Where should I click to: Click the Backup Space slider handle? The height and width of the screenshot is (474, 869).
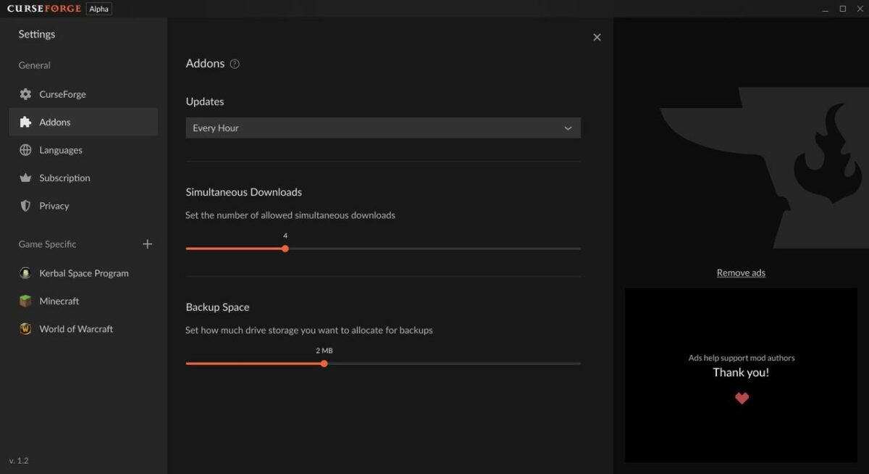tap(324, 364)
